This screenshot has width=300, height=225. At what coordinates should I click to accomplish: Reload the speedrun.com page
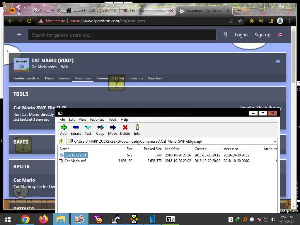coord(29,21)
